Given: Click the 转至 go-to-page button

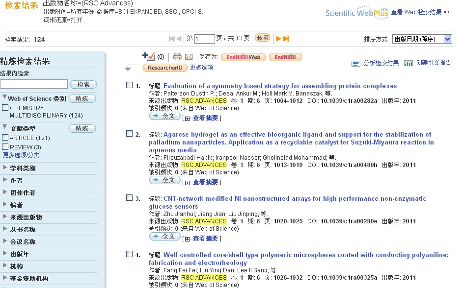Looking at the screenshot, I should coord(262,38).
